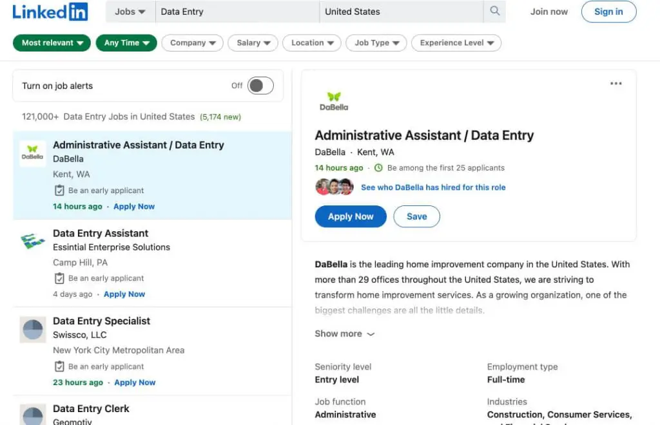Open the Jobs search category dropdown

130,12
